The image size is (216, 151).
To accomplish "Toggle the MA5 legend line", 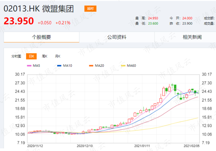I will [x=33, y=66].
